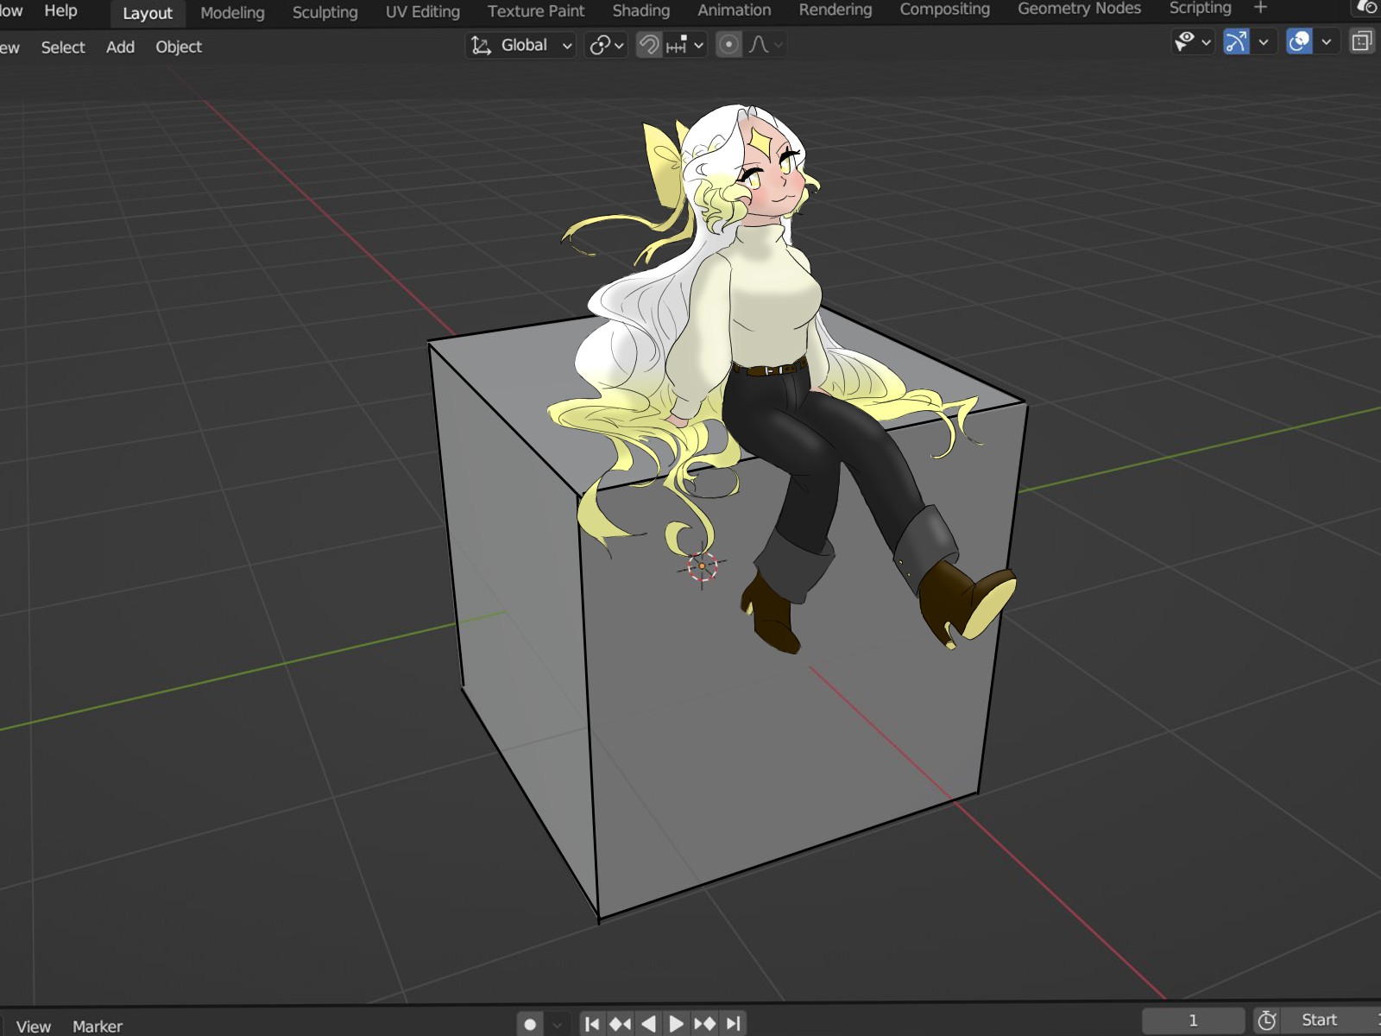The height and width of the screenshot is (1036, 1381).
Task: Click the scene icon at top right
Action: coord(1368,7)
